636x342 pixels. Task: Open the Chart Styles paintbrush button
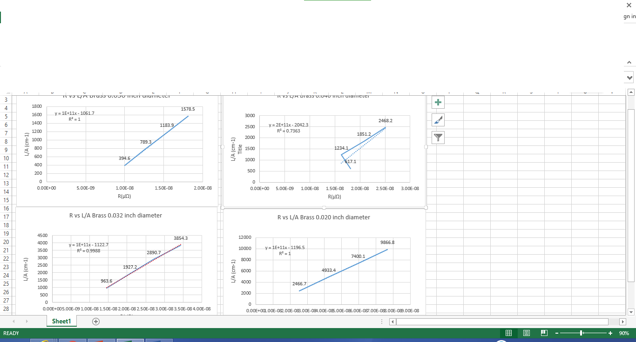438,120
